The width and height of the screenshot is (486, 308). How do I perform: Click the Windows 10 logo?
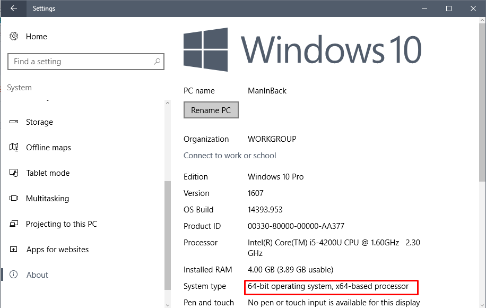click(x=302, y=49)
